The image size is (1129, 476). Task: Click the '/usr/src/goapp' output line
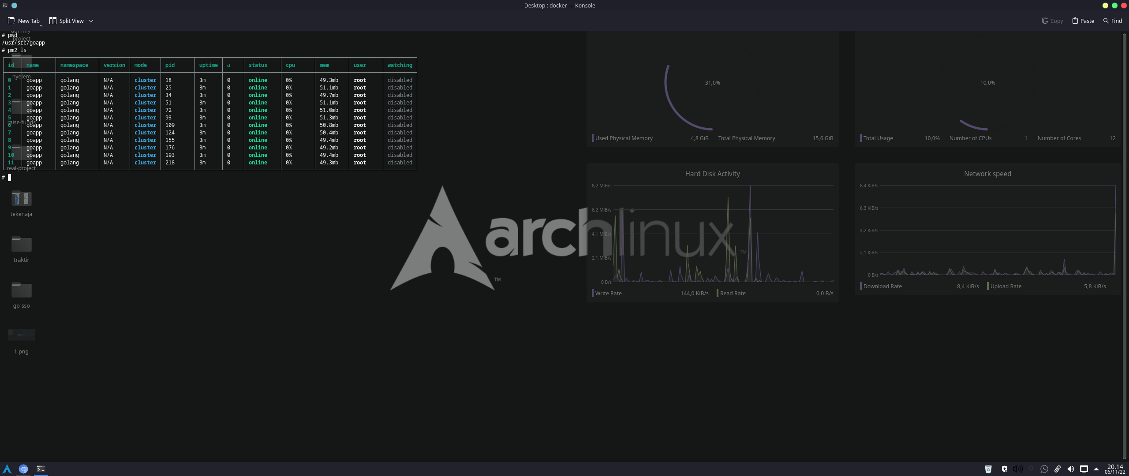click(23, 43)
